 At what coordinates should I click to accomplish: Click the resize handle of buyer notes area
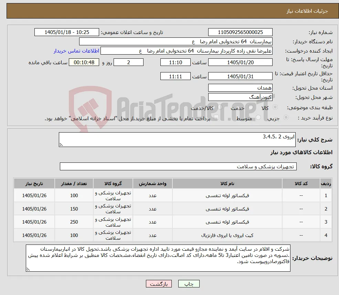(x=28, y=269)
